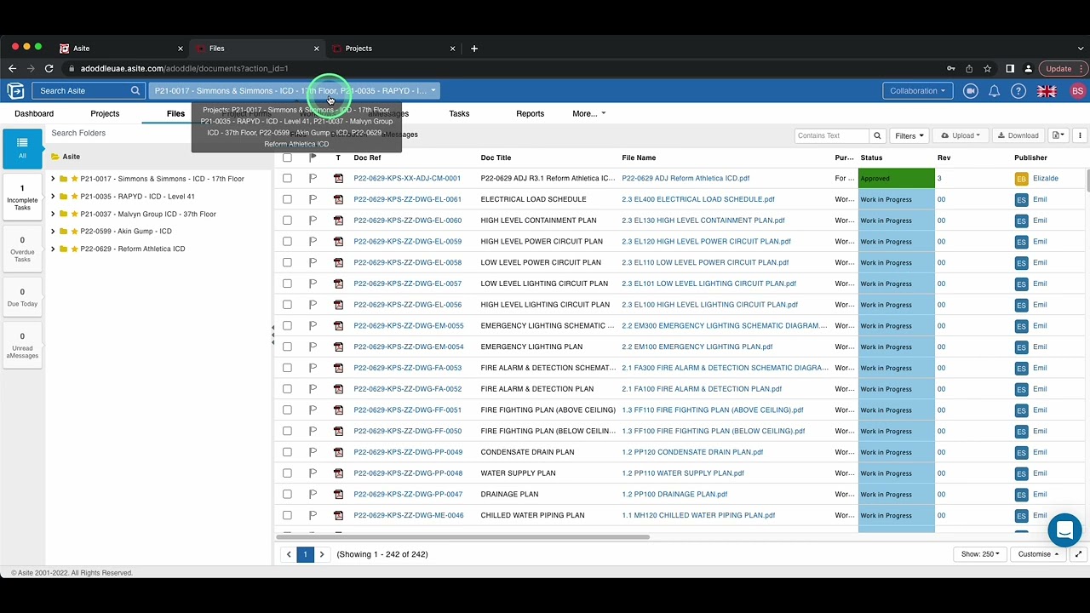The height and width of the screenshot is (613, 1090).
Task: Open the Upload dropdown
Action: (x=961, y=135)
